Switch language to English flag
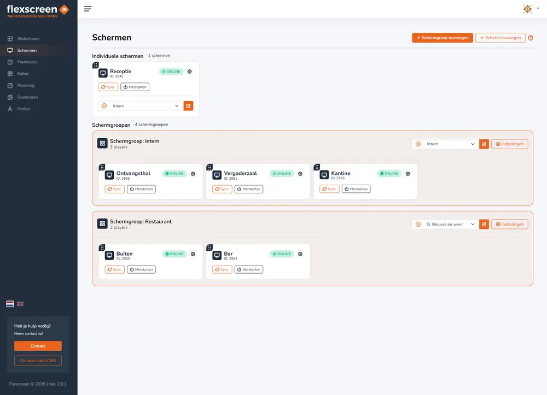The height and width of the screenshot is (395, 547). (x=20, y=304)
